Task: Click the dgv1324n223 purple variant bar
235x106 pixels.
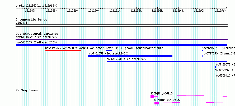Action: (121, 39)
